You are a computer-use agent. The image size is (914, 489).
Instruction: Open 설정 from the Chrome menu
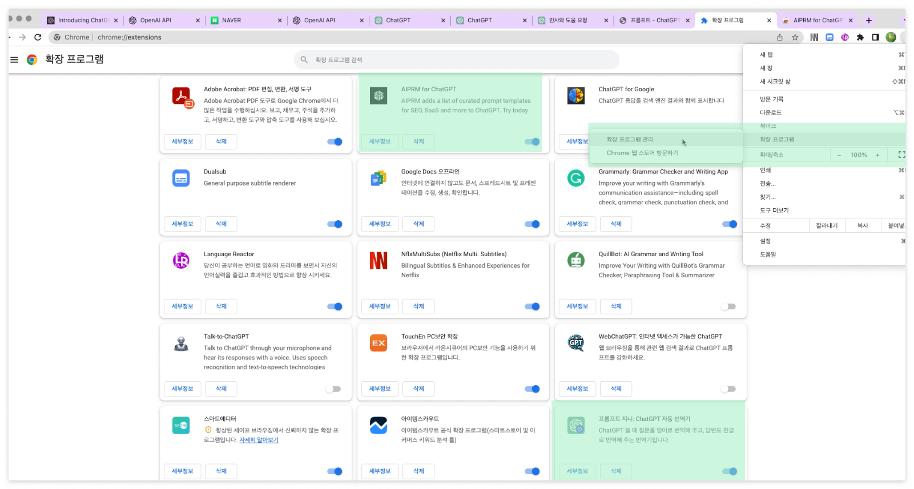click(x=824, y=241)
